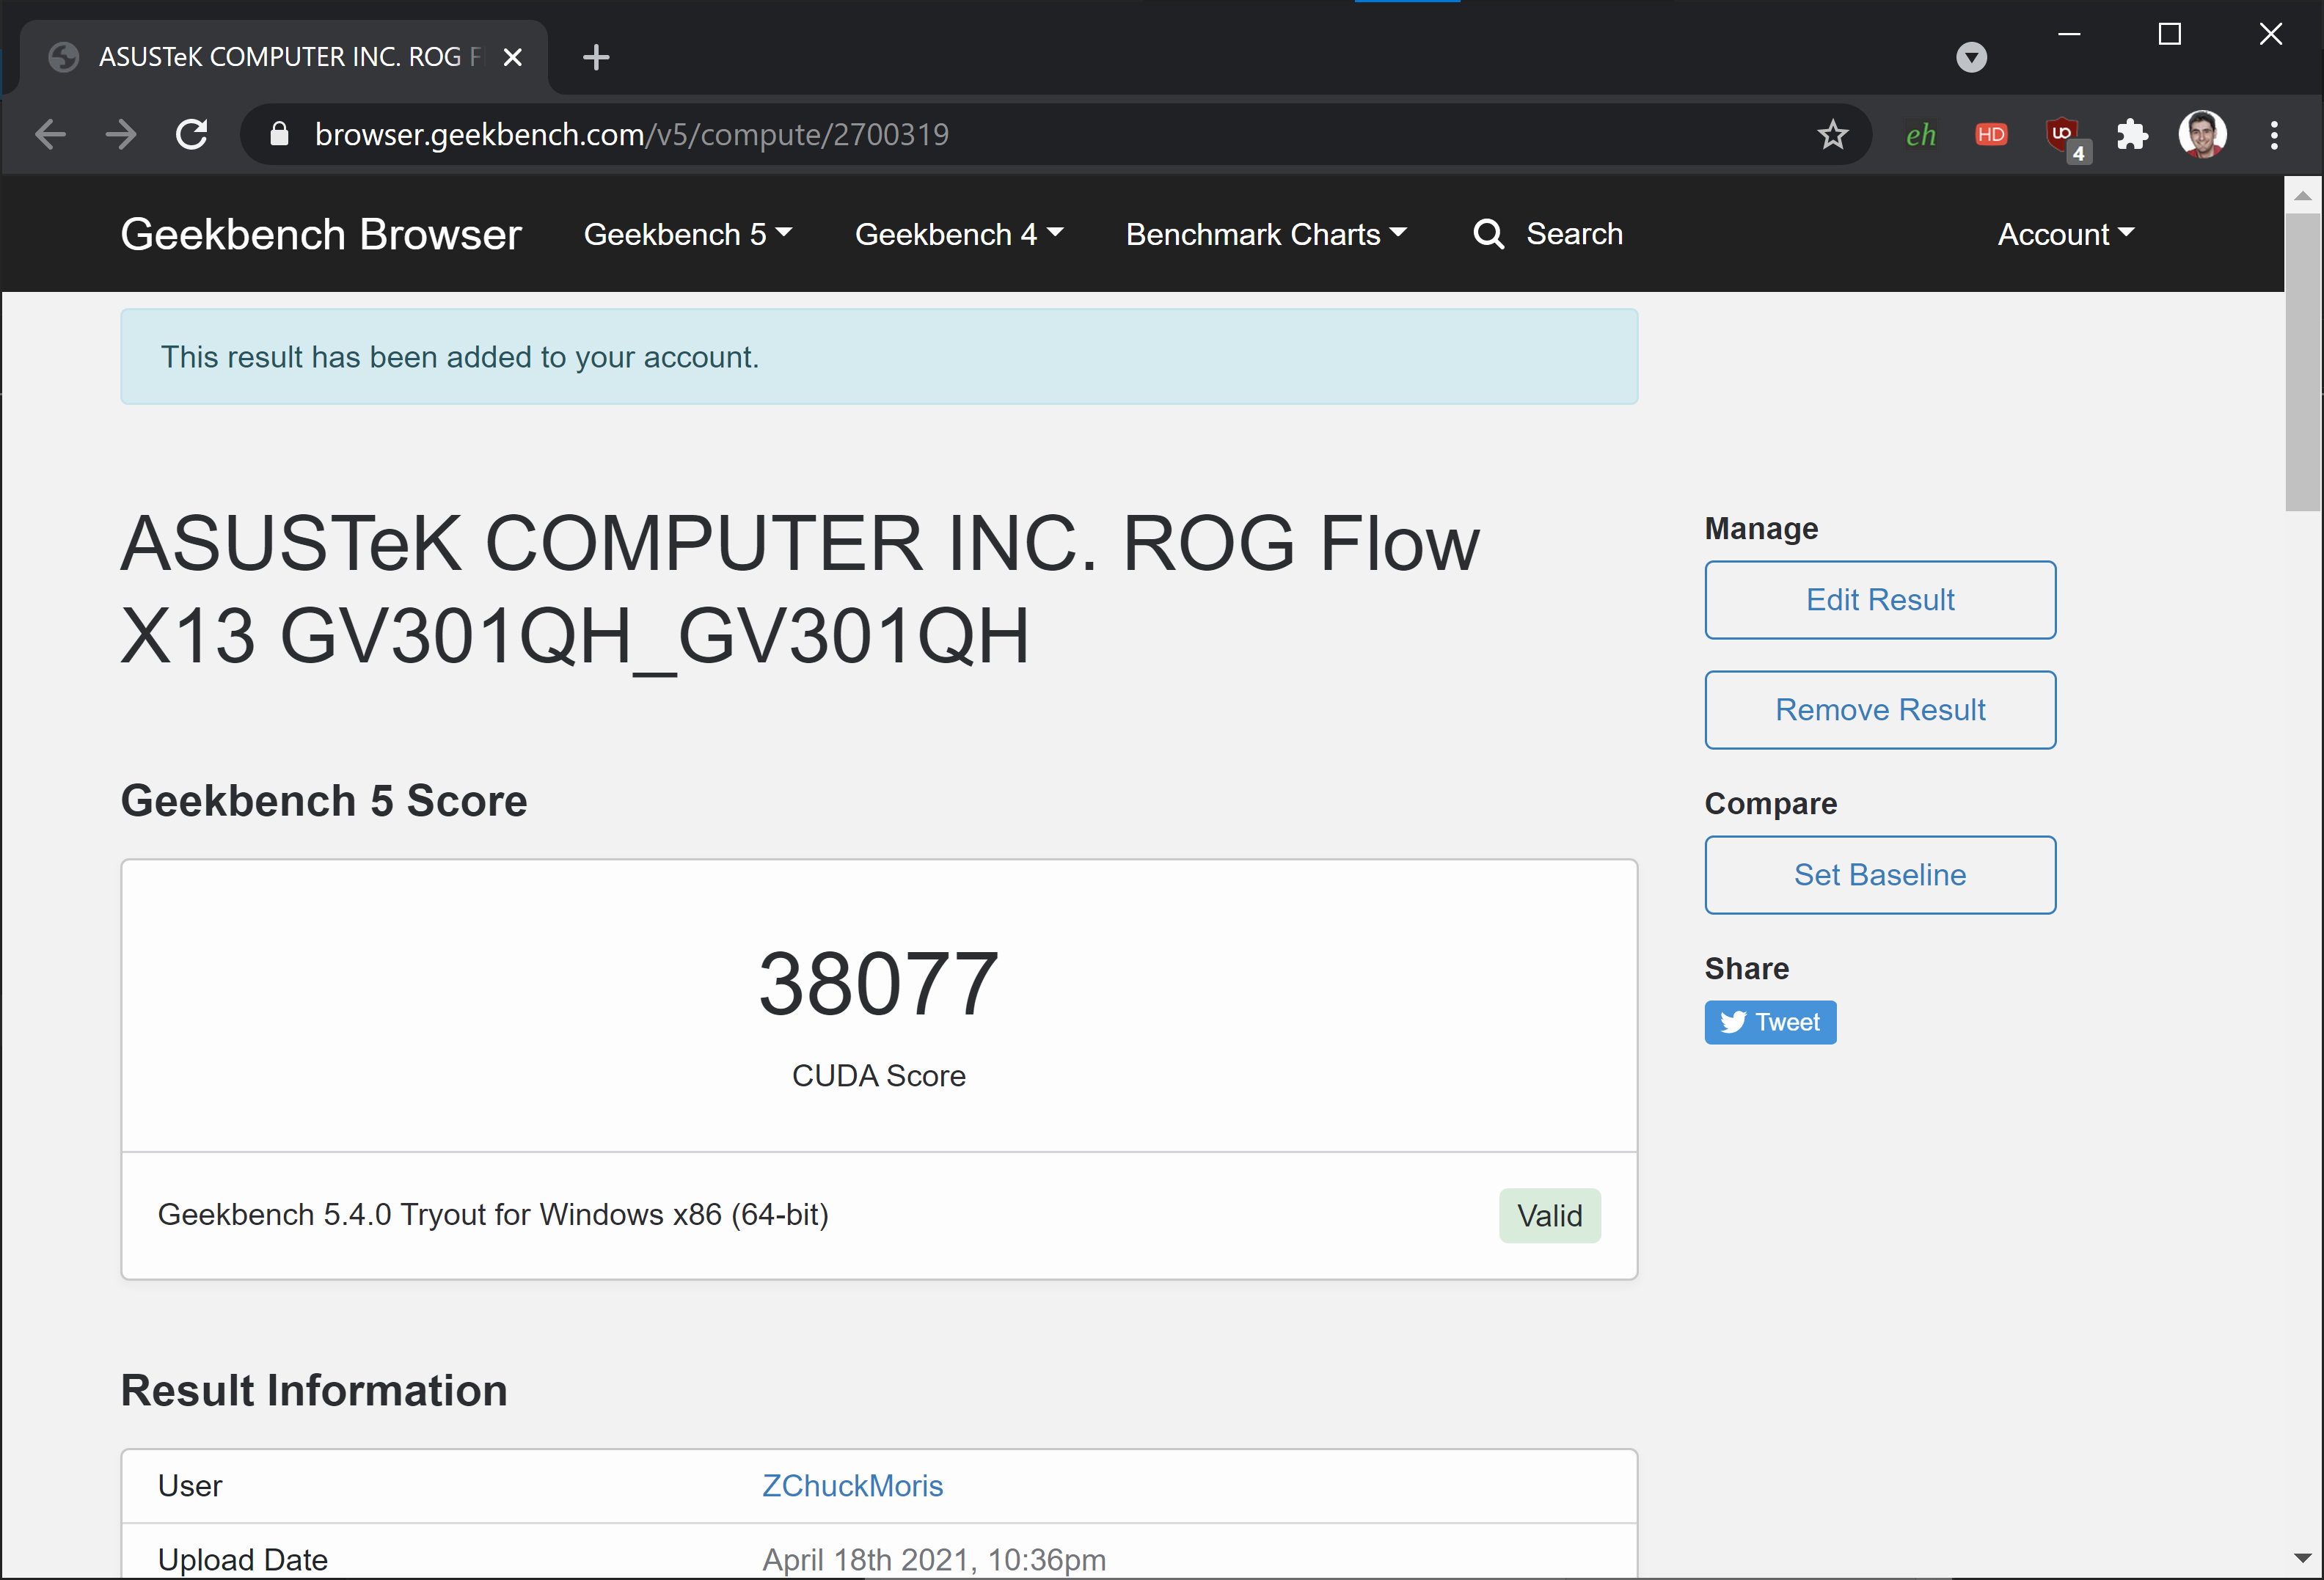View site security lock information
2324x1580 pixels.
pos(280,134)
